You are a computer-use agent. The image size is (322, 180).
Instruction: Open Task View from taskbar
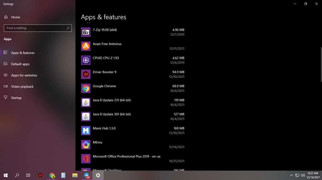28,175
